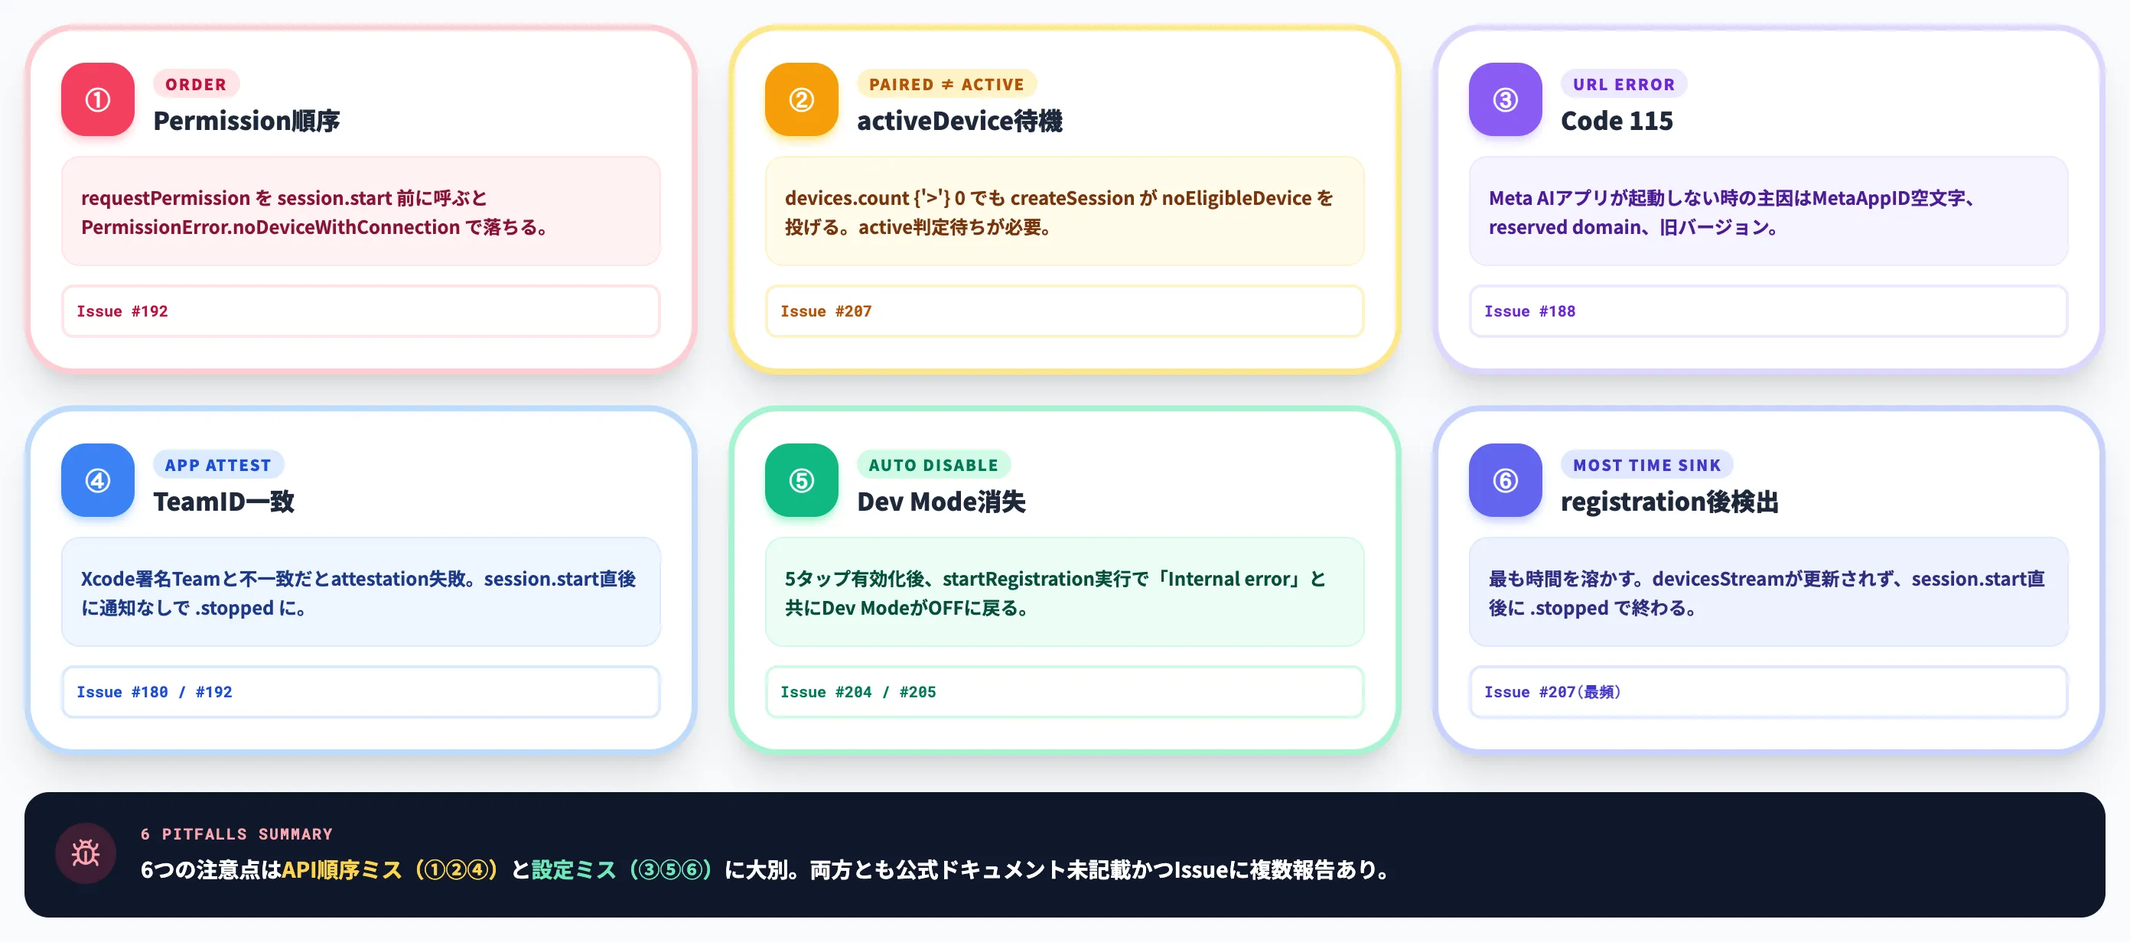The width and height of the screenshot is (2130, 942).
Task: Click the red number 1 icon
Action: coord(98,99)
